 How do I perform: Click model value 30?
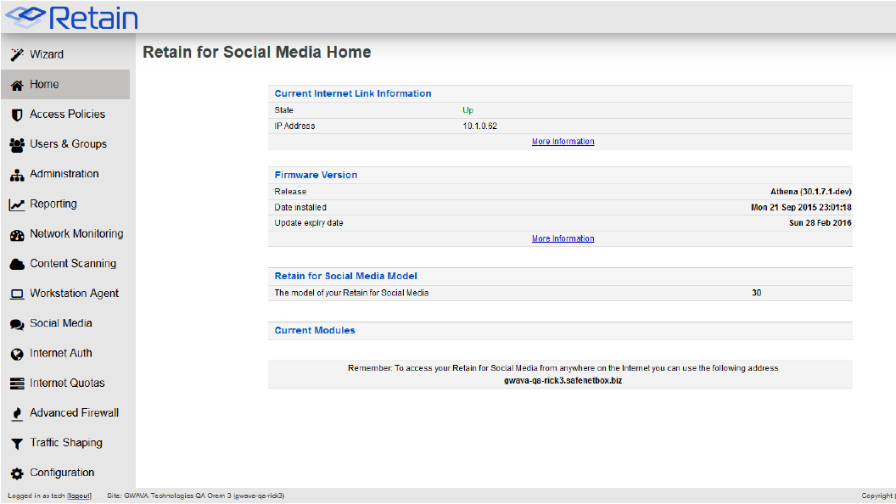pos(757,293)
